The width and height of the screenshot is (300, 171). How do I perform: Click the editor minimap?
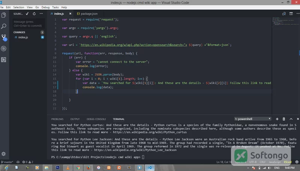285,23
